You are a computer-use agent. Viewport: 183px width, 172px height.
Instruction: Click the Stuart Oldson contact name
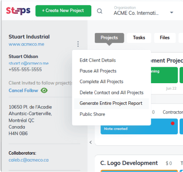point(23,56)
